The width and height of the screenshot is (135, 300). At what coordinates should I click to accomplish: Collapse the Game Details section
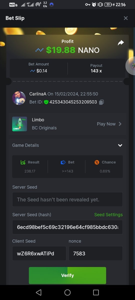pos(120,145)
